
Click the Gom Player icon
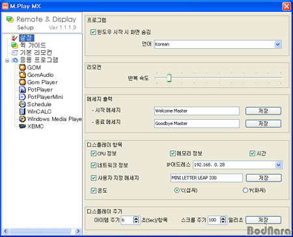[22, 82]
